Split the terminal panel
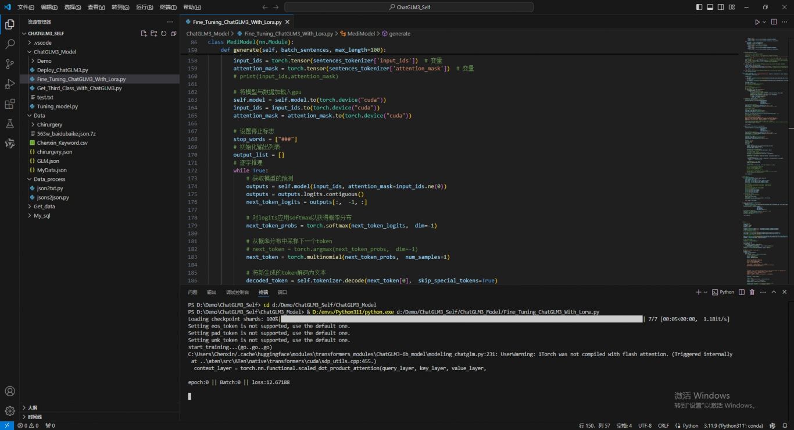This screenshot has height=430, width=794. [742, 292]
